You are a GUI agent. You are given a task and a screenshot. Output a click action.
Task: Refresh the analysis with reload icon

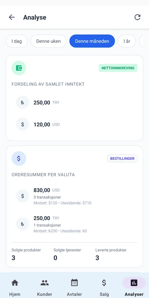pyautogui.click(x=138, y=17)
